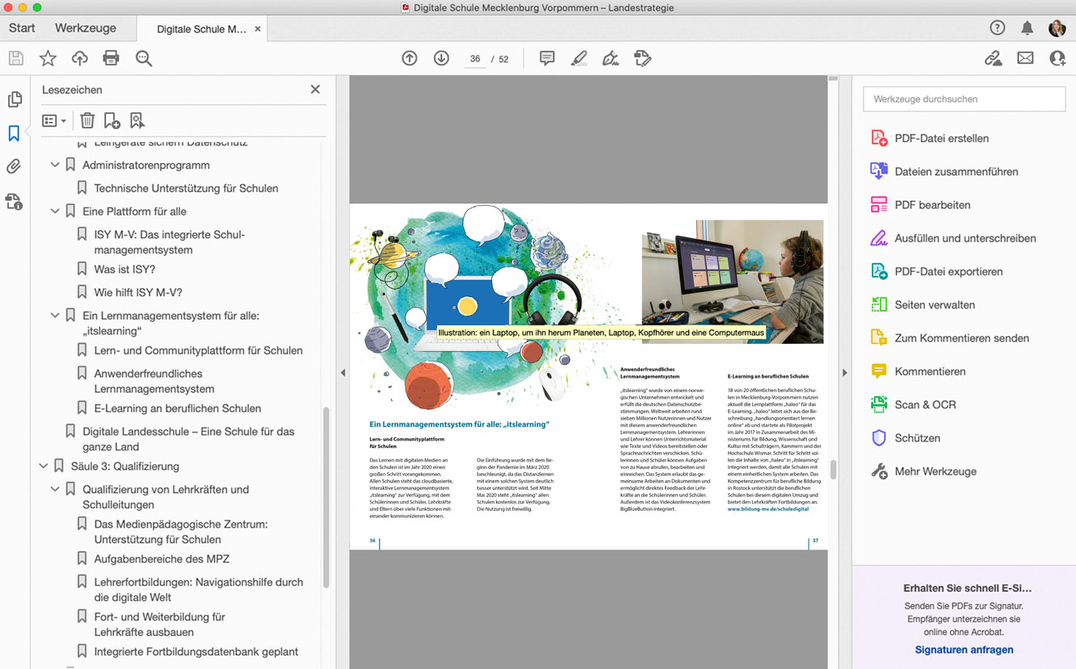This screenshot has width=1076, height=669.
Task: Select the Digitale Schule M... document tab
Action: [x=202, y=29]
